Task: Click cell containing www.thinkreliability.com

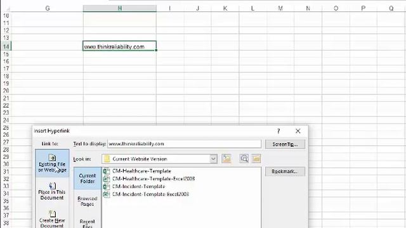Action: [x=120, y=46]
